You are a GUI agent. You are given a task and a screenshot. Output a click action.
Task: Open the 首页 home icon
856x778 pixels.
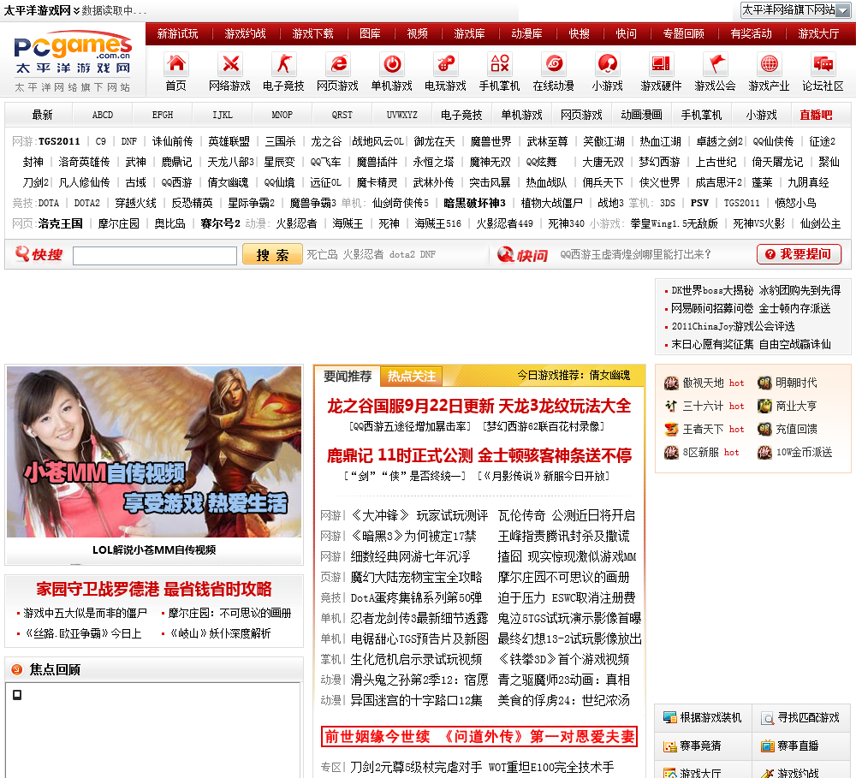pyautogui.click(x=175, y=64)
